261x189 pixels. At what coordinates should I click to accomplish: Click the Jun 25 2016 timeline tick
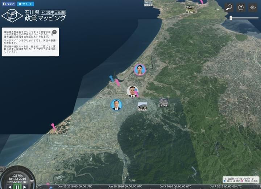pyautogui.click(x=75, y=186)
